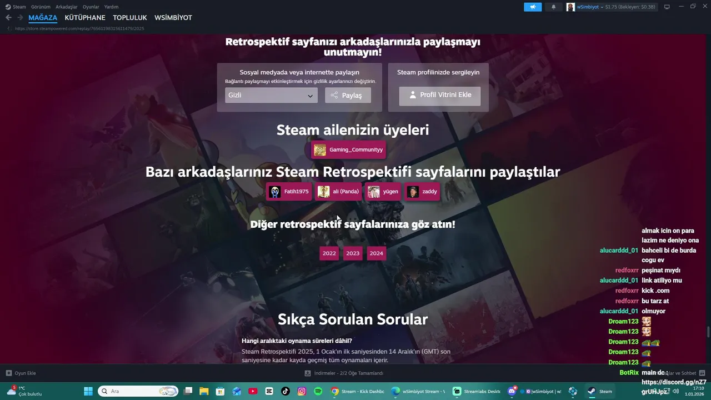Switch to Stream - Kick Dashboard Chrome window
The width and height of the screenshot is (711, 400).
pos(357,391)
